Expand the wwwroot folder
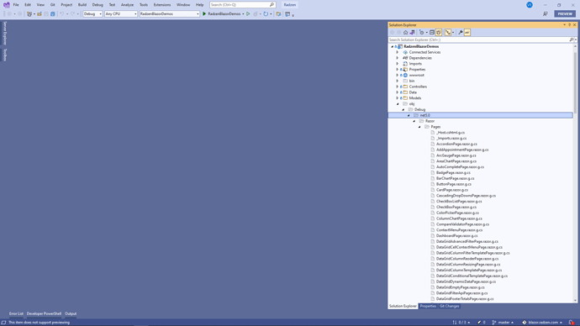The width and height of the screenshot is (580, 326). (x=398, y=75)
